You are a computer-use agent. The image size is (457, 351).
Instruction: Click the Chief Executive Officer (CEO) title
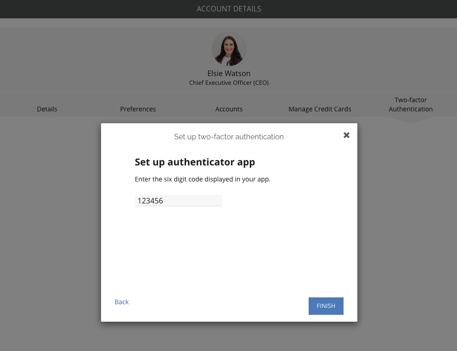pyautogui.click(x=229, y=82)
